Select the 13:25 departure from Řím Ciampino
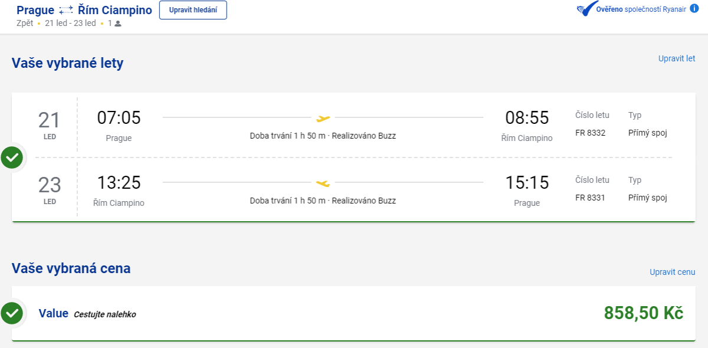The height and width of the screenshot is (348, 708). 119,183
